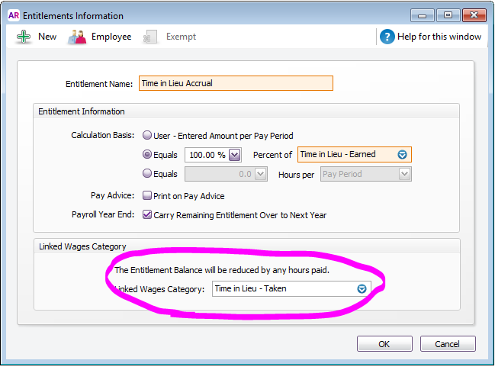Screen dimensions: 495x370
Task: Select the Equals percent radio button
Action: 146,155
